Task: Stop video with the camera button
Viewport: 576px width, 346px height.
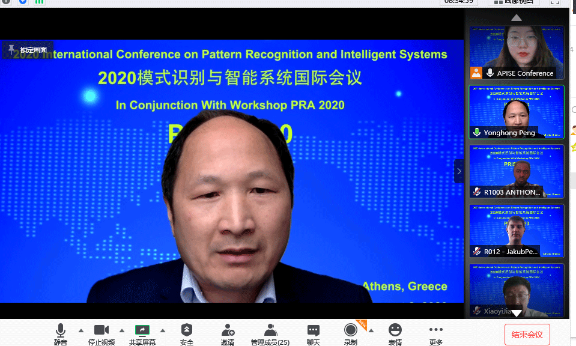Action: coord(102,331)
